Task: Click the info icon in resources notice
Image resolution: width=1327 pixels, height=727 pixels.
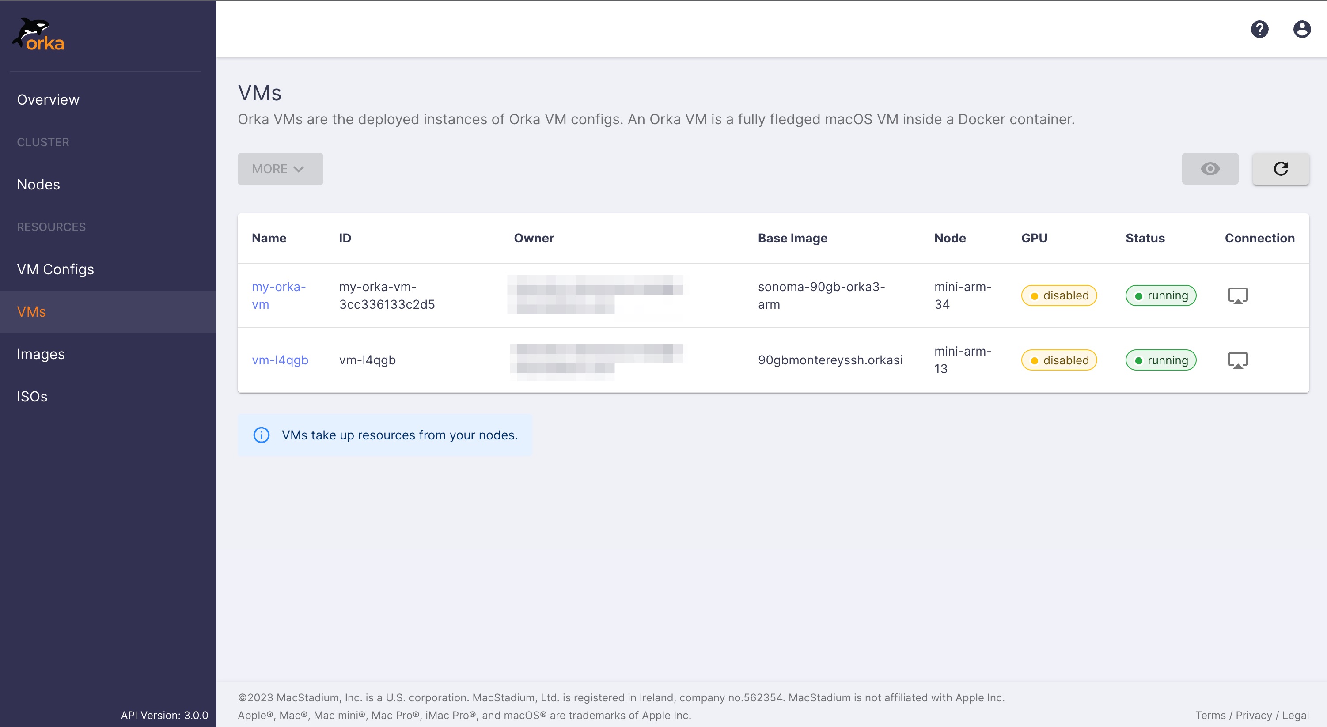Action: [261, 435]
